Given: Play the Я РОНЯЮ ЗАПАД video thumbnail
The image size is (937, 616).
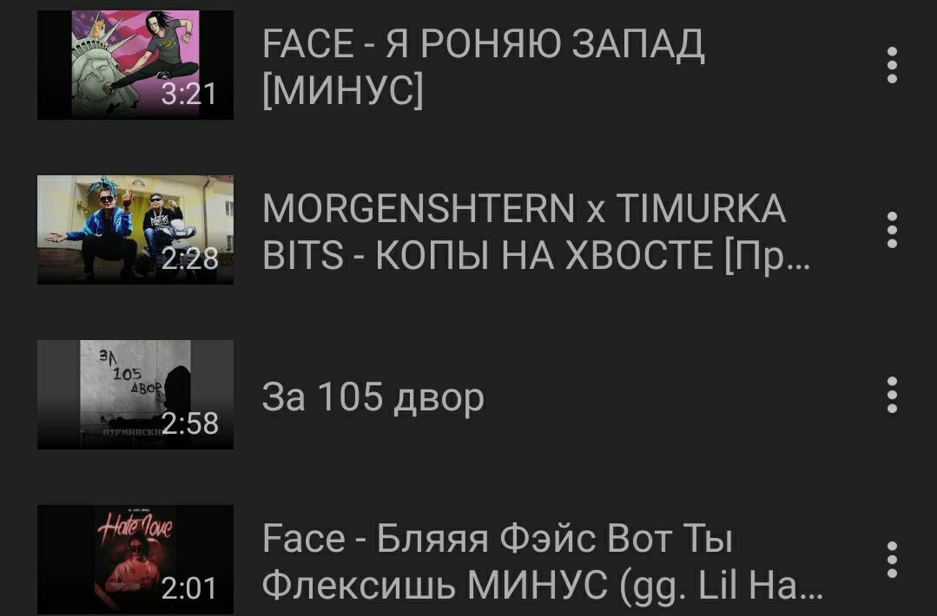Looking at the screenshot, I should pyautogui.click(x=135, y=64).
